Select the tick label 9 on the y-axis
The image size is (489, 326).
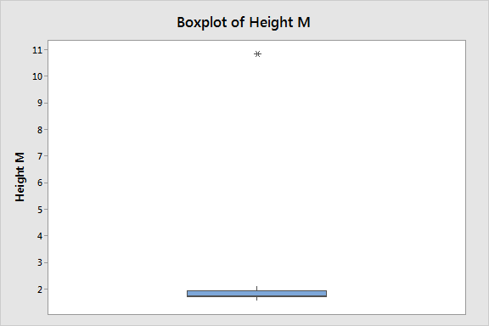coord(40,103)
